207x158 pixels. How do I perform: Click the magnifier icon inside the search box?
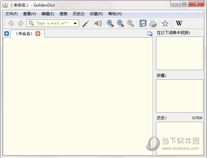click(x=31, y=23)
